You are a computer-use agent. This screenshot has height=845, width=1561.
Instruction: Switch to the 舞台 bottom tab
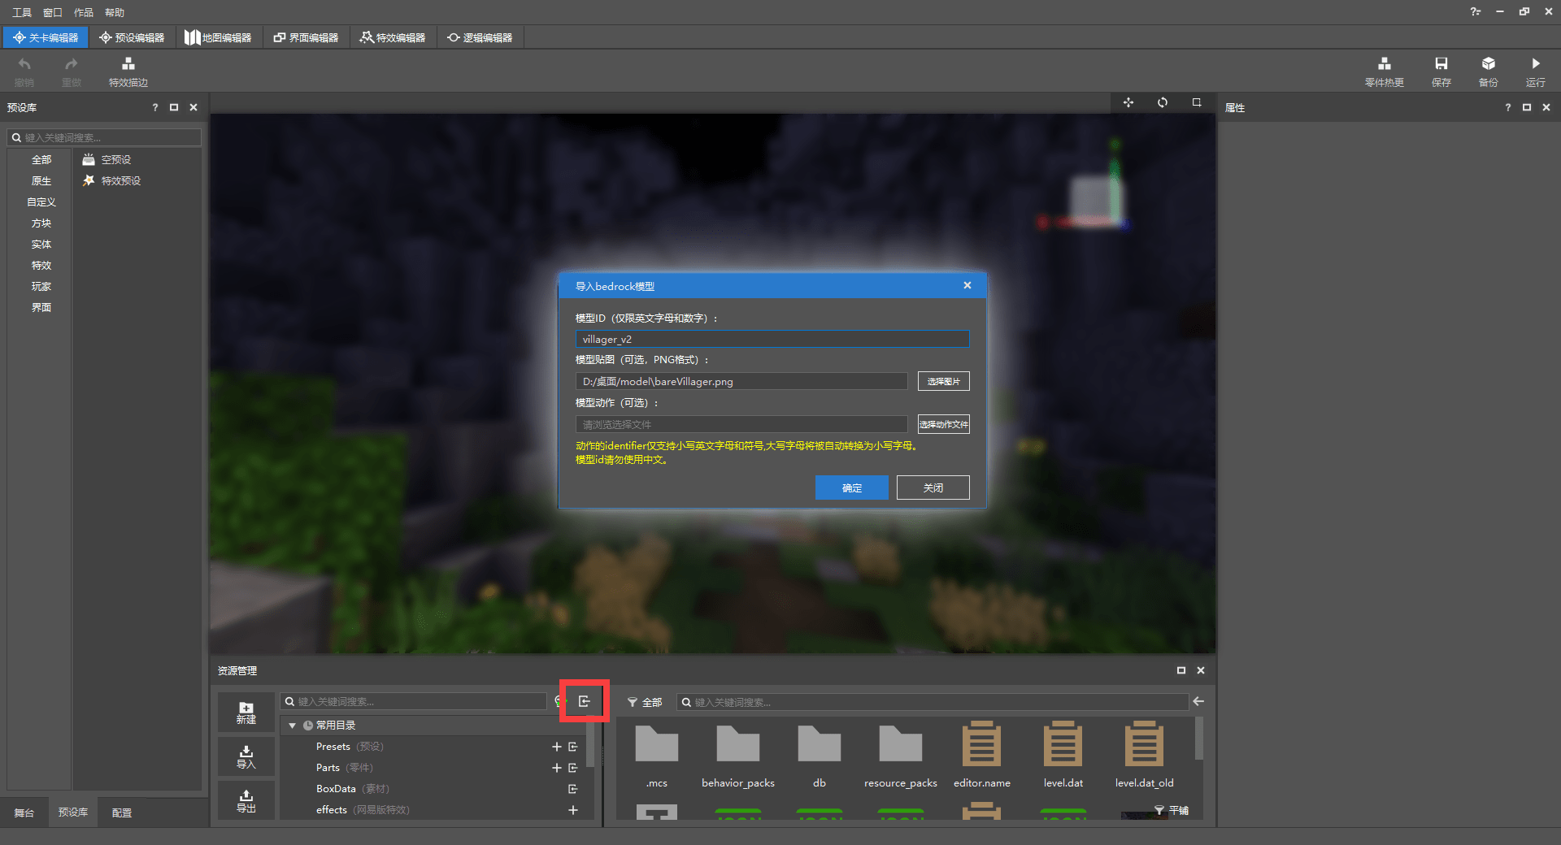(24, 812)
